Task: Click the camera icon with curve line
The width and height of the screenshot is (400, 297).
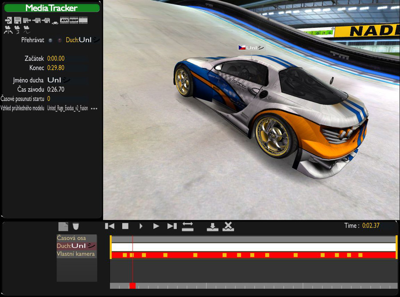Action: [27, 30]
